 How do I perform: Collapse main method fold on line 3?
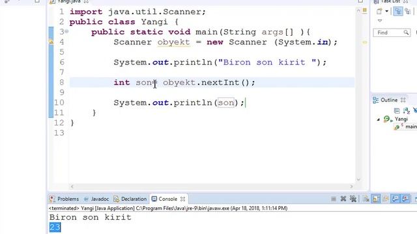point(66,32)
